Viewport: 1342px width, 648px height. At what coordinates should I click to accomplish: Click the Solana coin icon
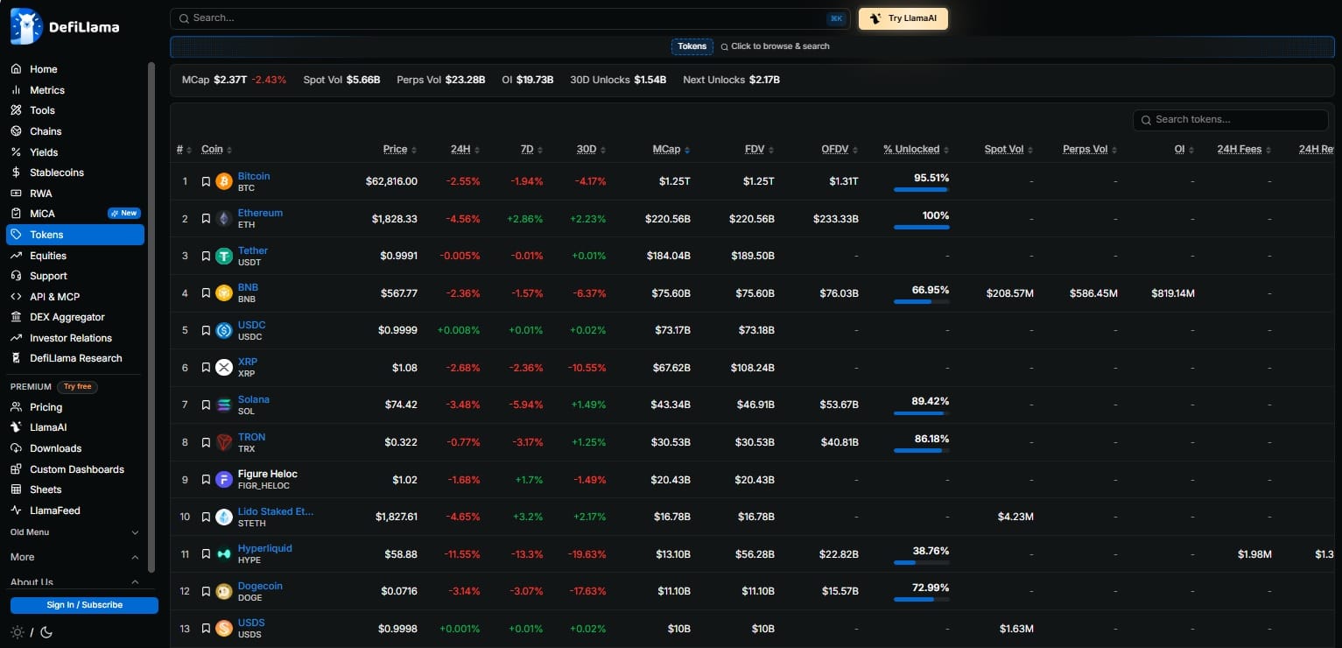[224, 405]
